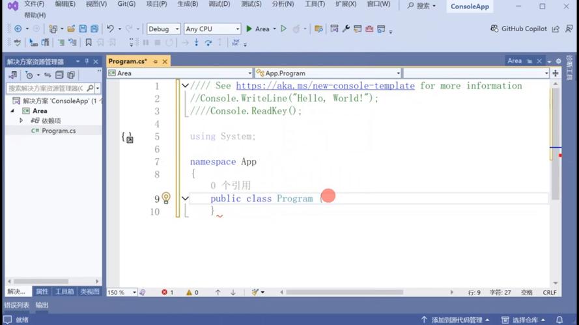Click the new project icon
This screenshot has width=579, height=325.
[x=53, y=29]
